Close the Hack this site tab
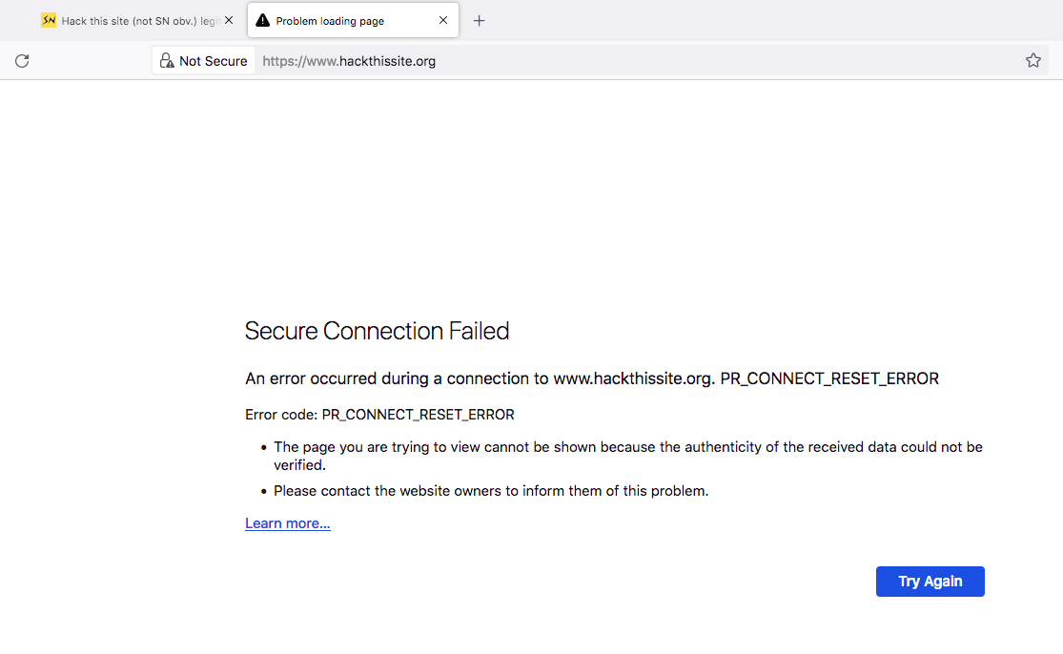The height and width of the screenshot is (654, 1063). [x=229, y=20]
